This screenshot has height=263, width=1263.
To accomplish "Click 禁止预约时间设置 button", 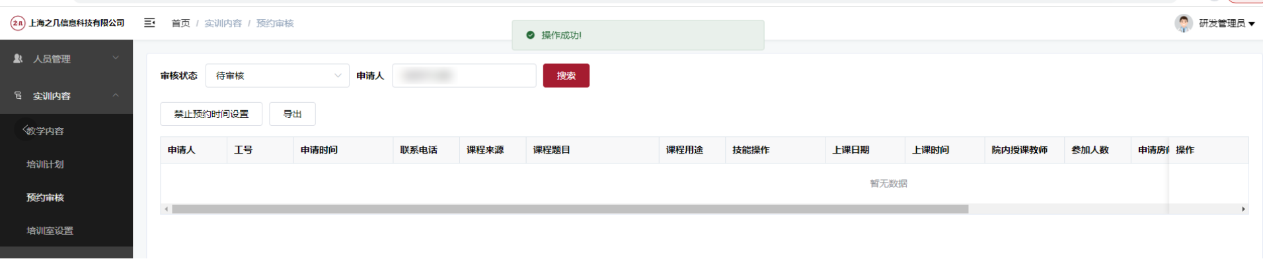I will pos(211,114).
